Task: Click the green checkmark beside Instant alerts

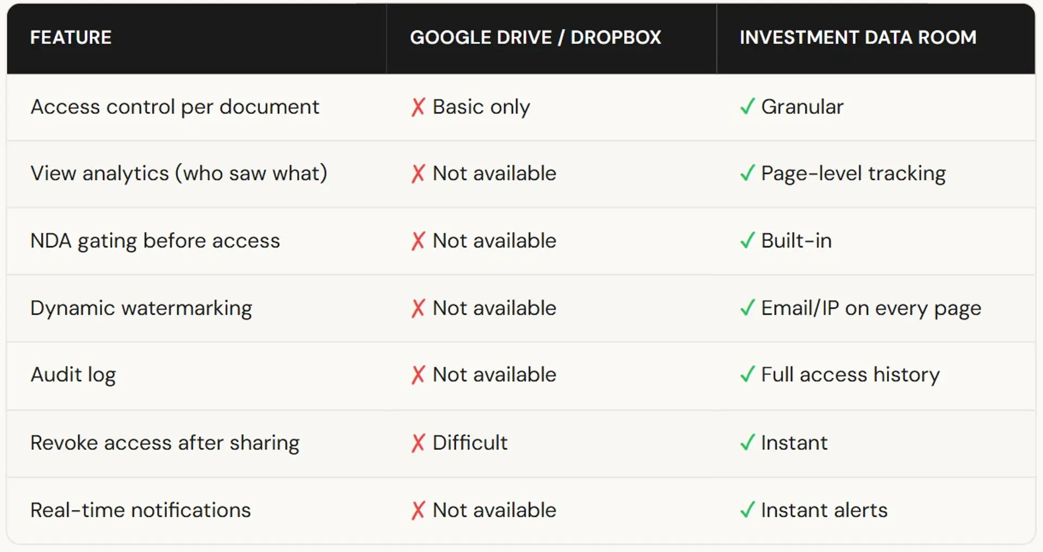Action: pos(747,509)
